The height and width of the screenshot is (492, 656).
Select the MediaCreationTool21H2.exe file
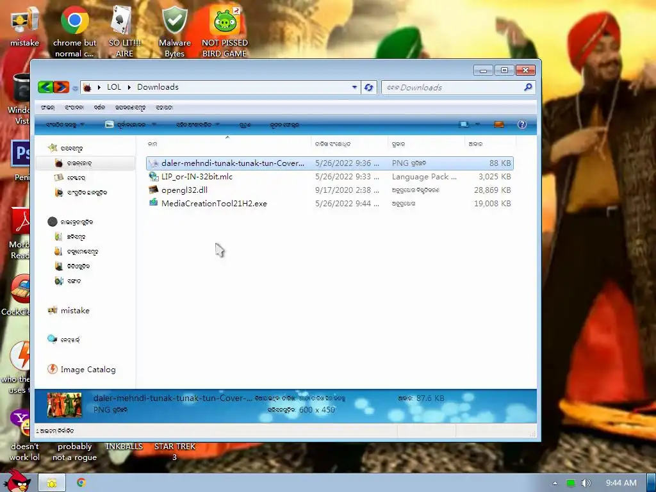(330, 203)
